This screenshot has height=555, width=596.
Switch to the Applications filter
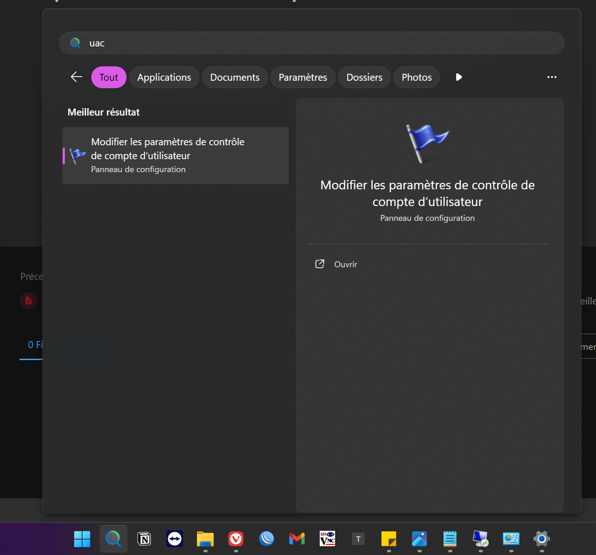[x=164, y=77]
